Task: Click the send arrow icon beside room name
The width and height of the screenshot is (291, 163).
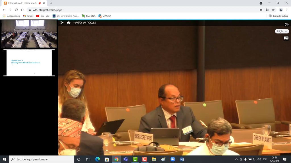Action: (62, 23)
